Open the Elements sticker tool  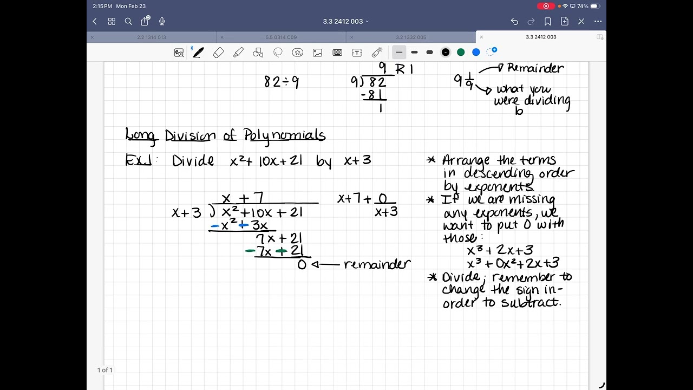297,53
